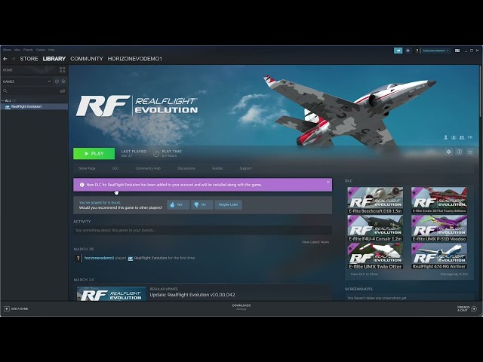This screenshot has width=483, height=362.
Task: Click thumbs up Yes recommendation
Action: coord(178,204)
